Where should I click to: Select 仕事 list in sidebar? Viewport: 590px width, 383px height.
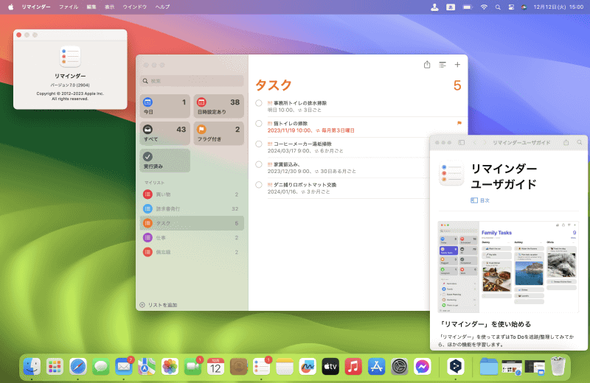192,238
